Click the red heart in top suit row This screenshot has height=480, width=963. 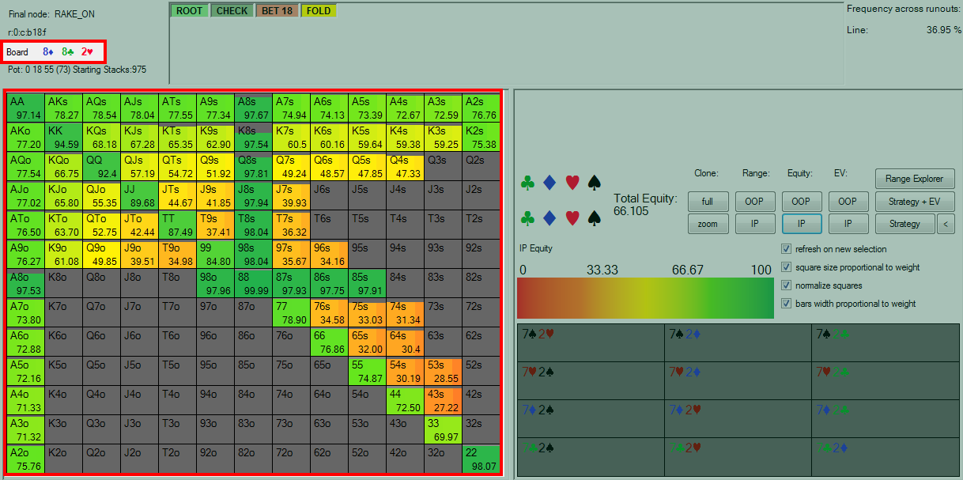pyautogui.click(x=574, y=183)
